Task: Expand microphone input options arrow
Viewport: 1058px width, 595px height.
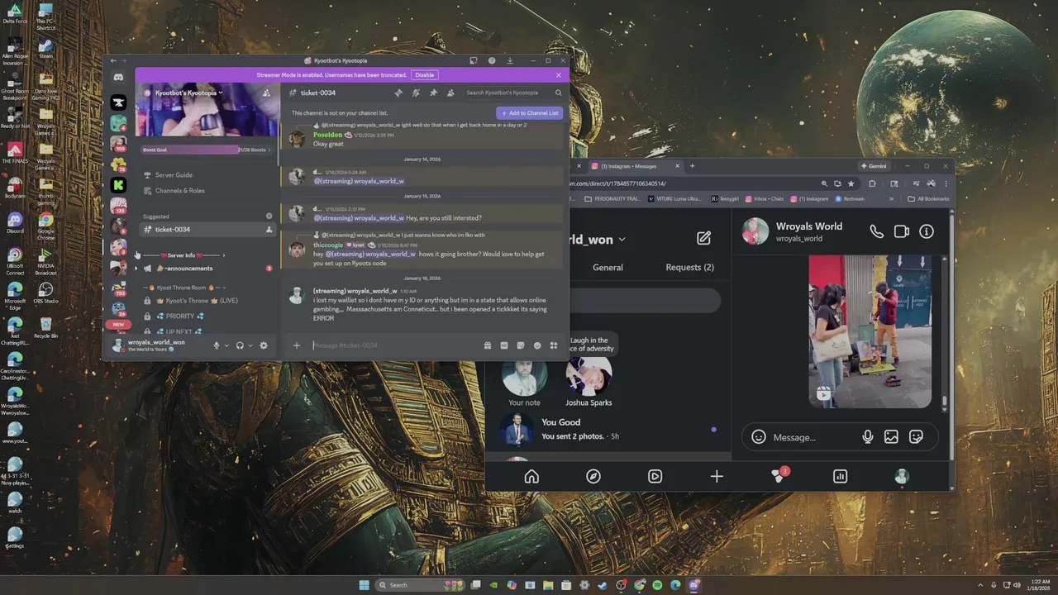Action: tap(226, 345)
